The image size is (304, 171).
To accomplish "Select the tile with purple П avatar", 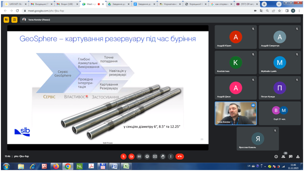I will (x=280, y=88).
